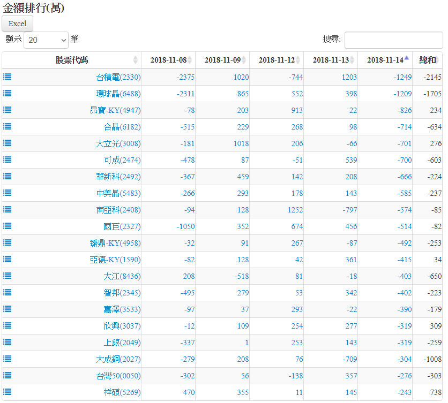Click the row icon next to 可成(2474)

(x=8, y=159)
